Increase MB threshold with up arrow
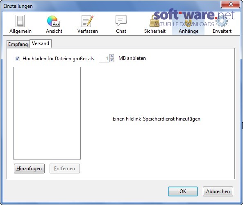The image size is (243, 205). [x=111, y=56]
